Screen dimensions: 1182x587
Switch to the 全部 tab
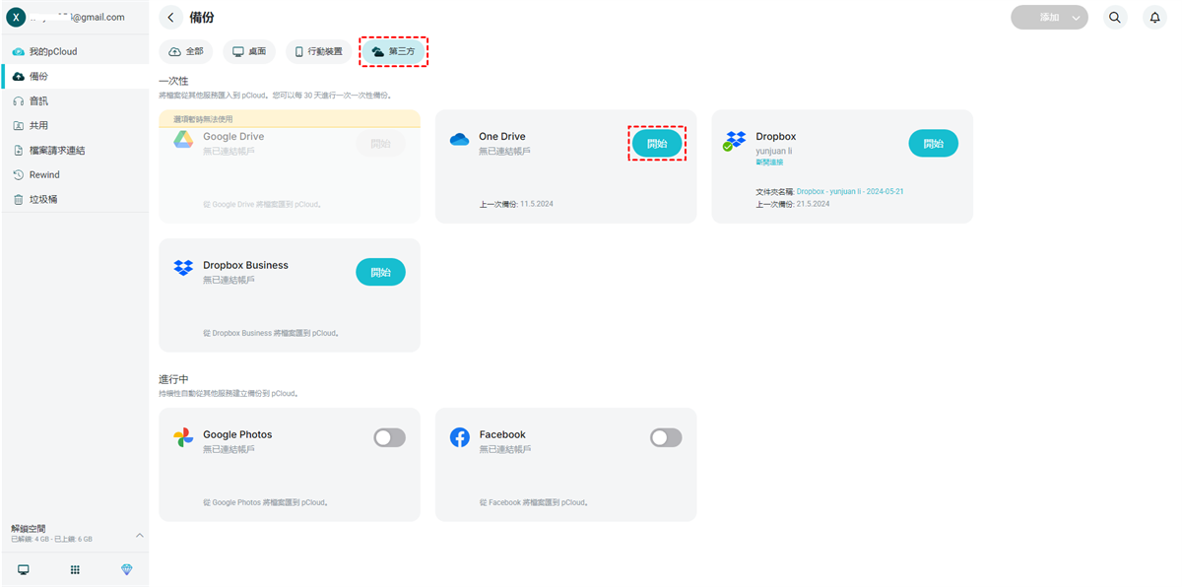click(x=186, y=51)
